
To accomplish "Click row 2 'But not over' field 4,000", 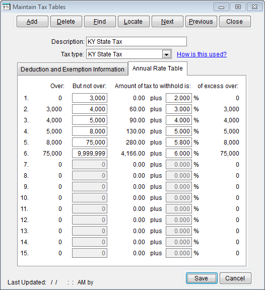I will click(x=90, y=109).
